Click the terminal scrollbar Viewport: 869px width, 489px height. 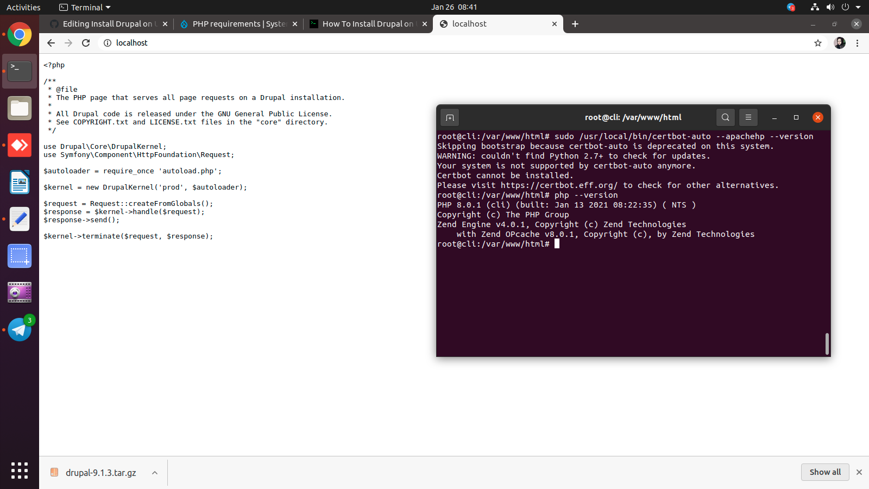point(827,344)
